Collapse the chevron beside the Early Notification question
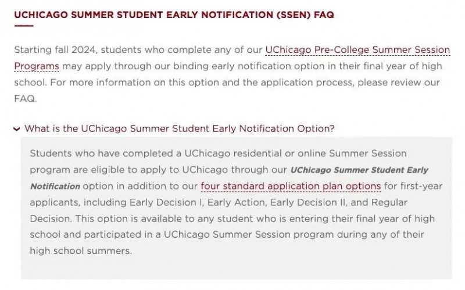The height and width of the screenshot is (290, 465). [17, 129]
